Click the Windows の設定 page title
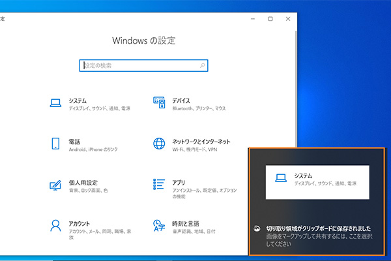Viewport: 391px width, 261px height. (x=144, y=40)
